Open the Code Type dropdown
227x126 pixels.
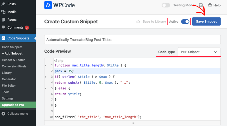[x=199, y=52]
